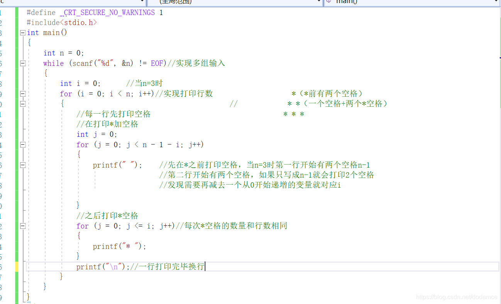Screen dimensions: 501x304
Task: Click the EOF keyword in the while condition
Action: coord(157,63)
